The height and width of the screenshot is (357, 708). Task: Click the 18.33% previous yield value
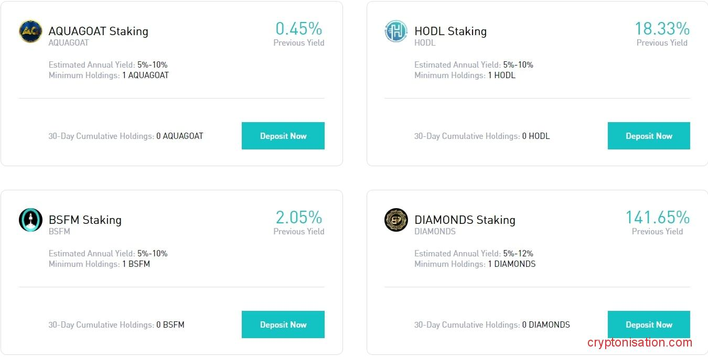click(x=662, y=28)
